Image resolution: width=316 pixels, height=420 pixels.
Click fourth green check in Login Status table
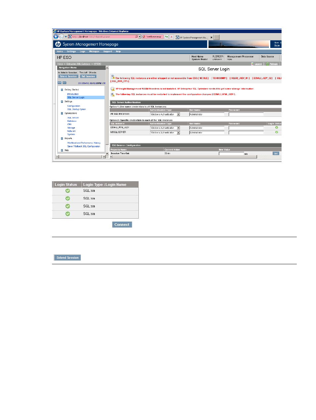tap(68, 214)
